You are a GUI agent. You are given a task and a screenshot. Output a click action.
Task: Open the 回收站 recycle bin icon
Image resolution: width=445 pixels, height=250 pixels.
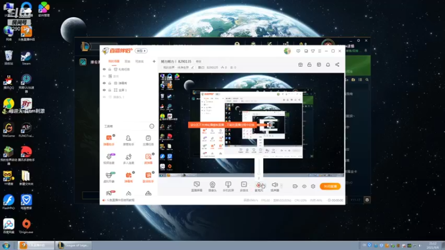pyautogui.click(x=8, y=58)
